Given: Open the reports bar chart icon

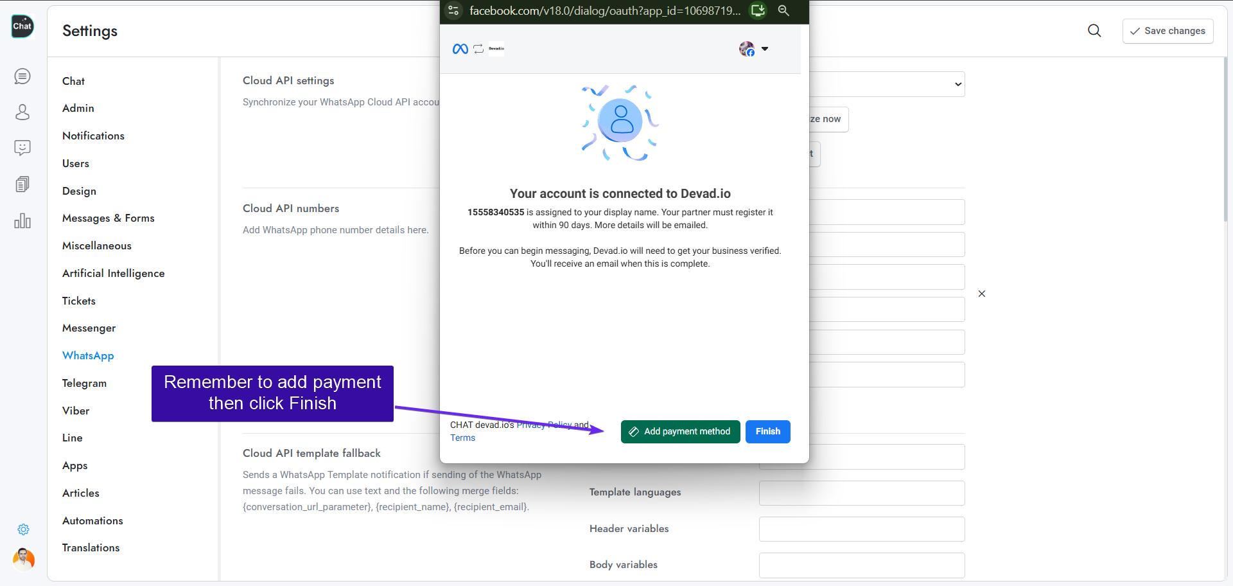Looking at the screenshot, I should [22, 221].
